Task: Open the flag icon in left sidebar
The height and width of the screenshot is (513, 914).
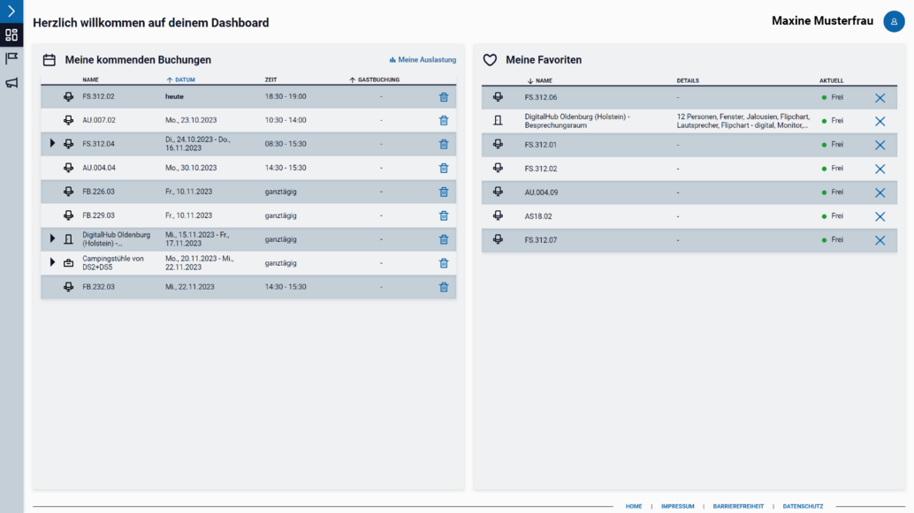Action: coord(11,58)
